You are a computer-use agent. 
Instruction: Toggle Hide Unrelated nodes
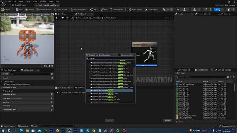(x=117, y=10)
